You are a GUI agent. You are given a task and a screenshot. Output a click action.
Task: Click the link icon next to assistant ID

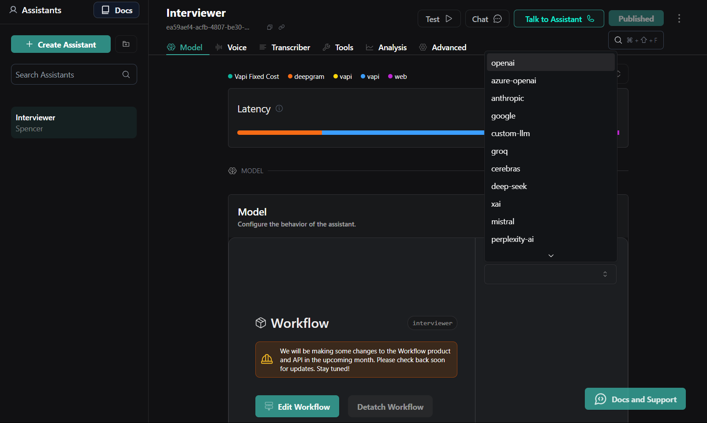point(281,27)
